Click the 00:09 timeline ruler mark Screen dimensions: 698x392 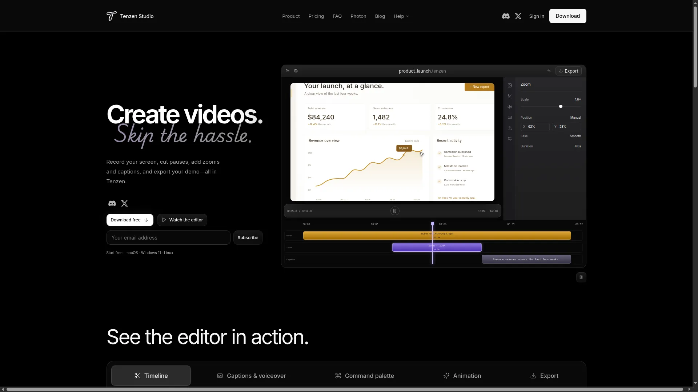511,224
